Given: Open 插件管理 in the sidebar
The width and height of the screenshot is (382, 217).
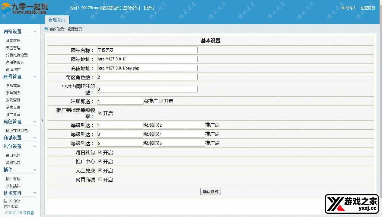Looking at the screenshot, I should coord(13,179).
